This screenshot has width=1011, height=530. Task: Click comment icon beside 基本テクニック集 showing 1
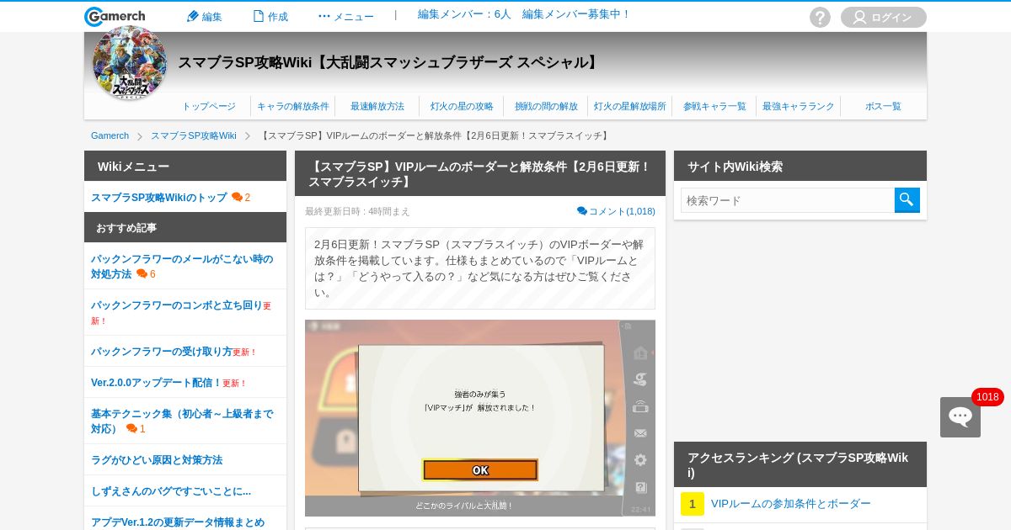(x=132, y=429)
